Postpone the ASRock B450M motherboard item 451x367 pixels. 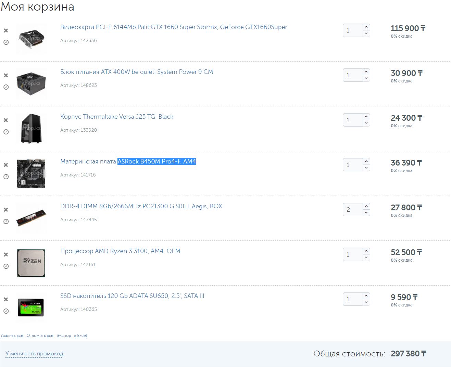pyautogui.click(x=6, y=177)
